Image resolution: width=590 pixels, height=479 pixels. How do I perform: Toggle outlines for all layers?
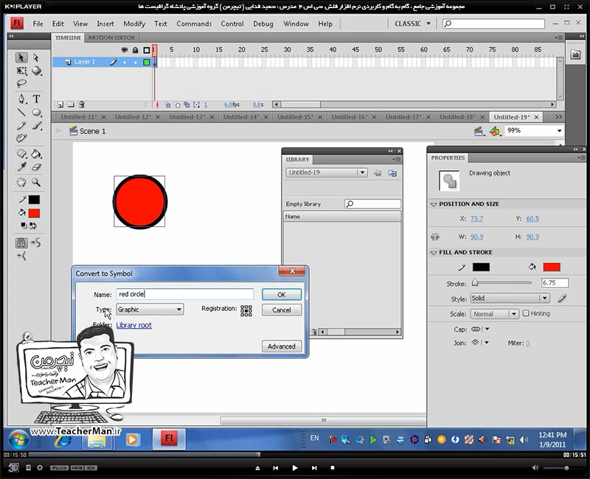[x=146, y=50]
